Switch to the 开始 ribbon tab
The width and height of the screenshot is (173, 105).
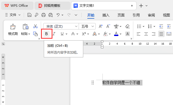pos(91,15)
